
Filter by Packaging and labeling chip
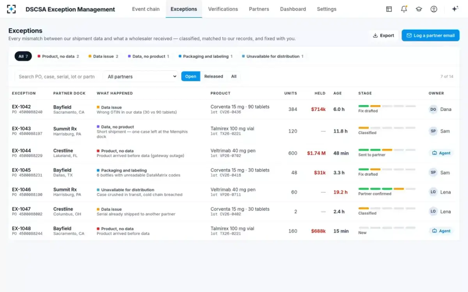[x=205, y=56]
